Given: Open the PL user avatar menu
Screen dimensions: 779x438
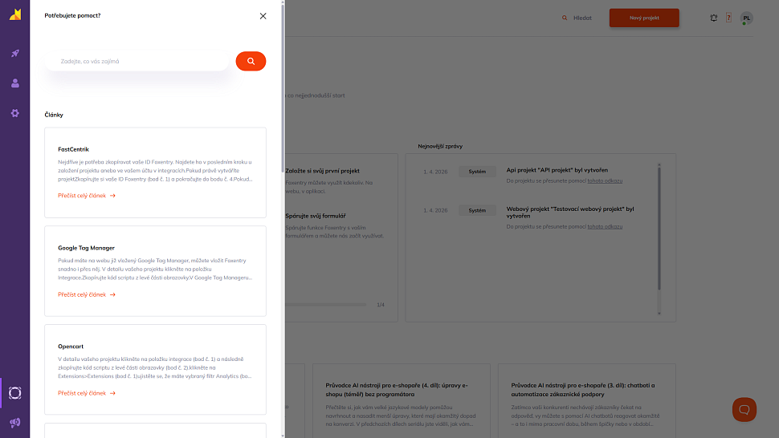Looking at the screenshot, I should (x=746, y=18).
